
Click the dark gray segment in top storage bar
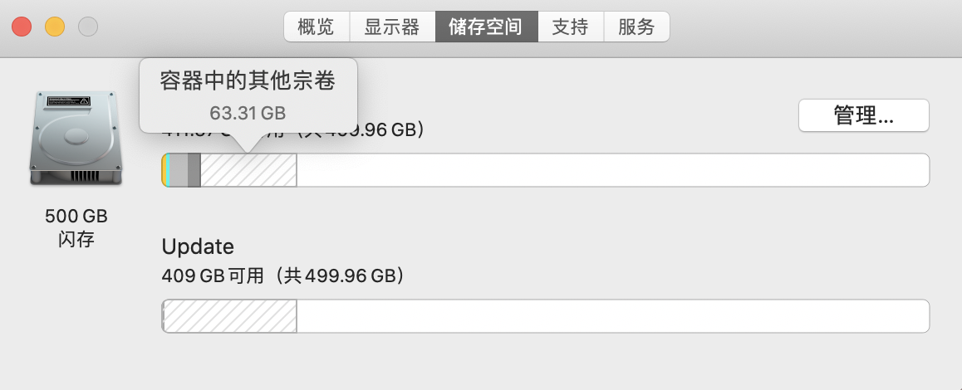[x=194, y=170]
